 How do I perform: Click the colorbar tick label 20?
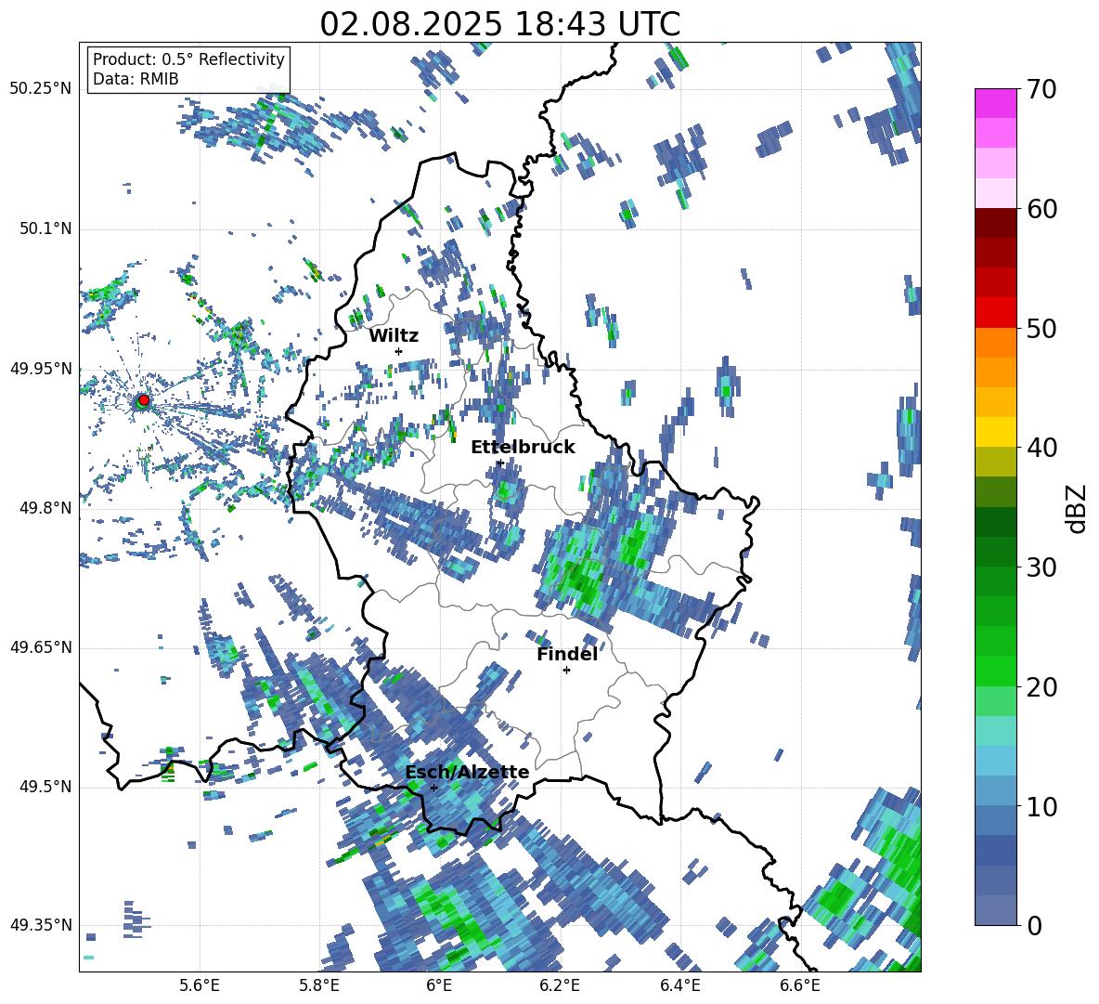click(1041, 687)
